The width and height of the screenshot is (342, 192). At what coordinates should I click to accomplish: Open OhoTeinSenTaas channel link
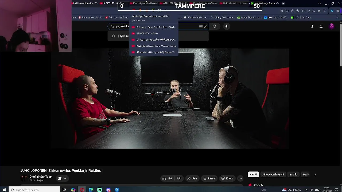(40, 177)
